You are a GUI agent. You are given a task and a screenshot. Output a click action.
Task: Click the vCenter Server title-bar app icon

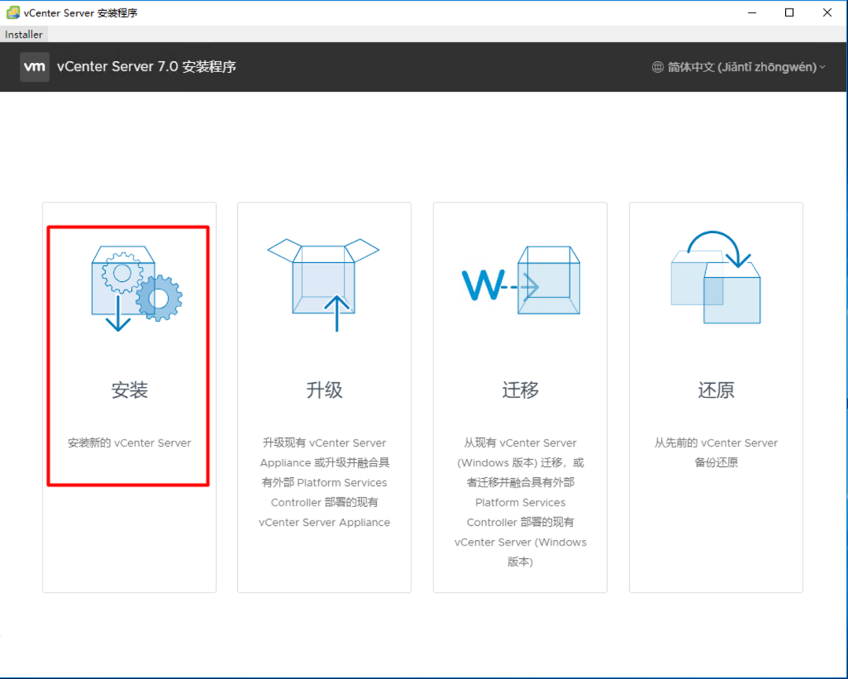click(x=13, y=13)
